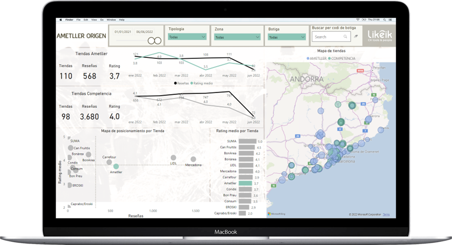452x245 pixels.
Task: Open the notification center icon
Action: click(x=391, y=20)
